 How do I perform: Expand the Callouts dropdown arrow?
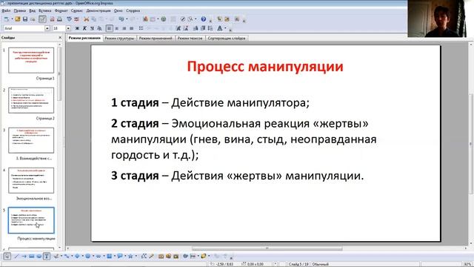(125, 256)
